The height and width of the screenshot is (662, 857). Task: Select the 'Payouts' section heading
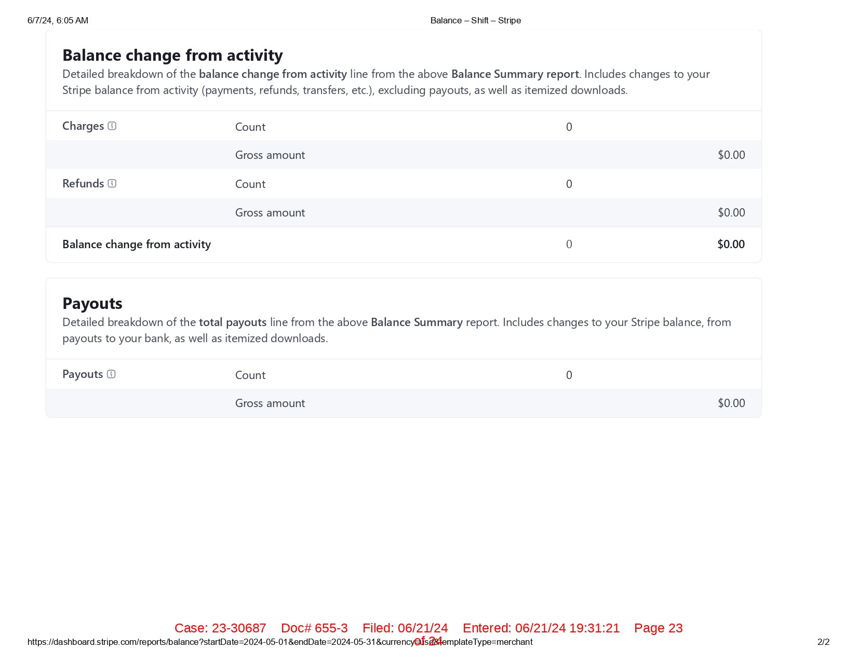click(92, 303)
